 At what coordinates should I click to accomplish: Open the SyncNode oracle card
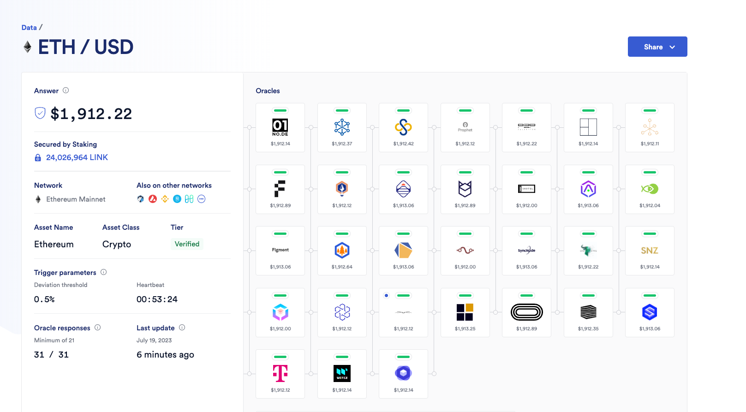point(526,251)
